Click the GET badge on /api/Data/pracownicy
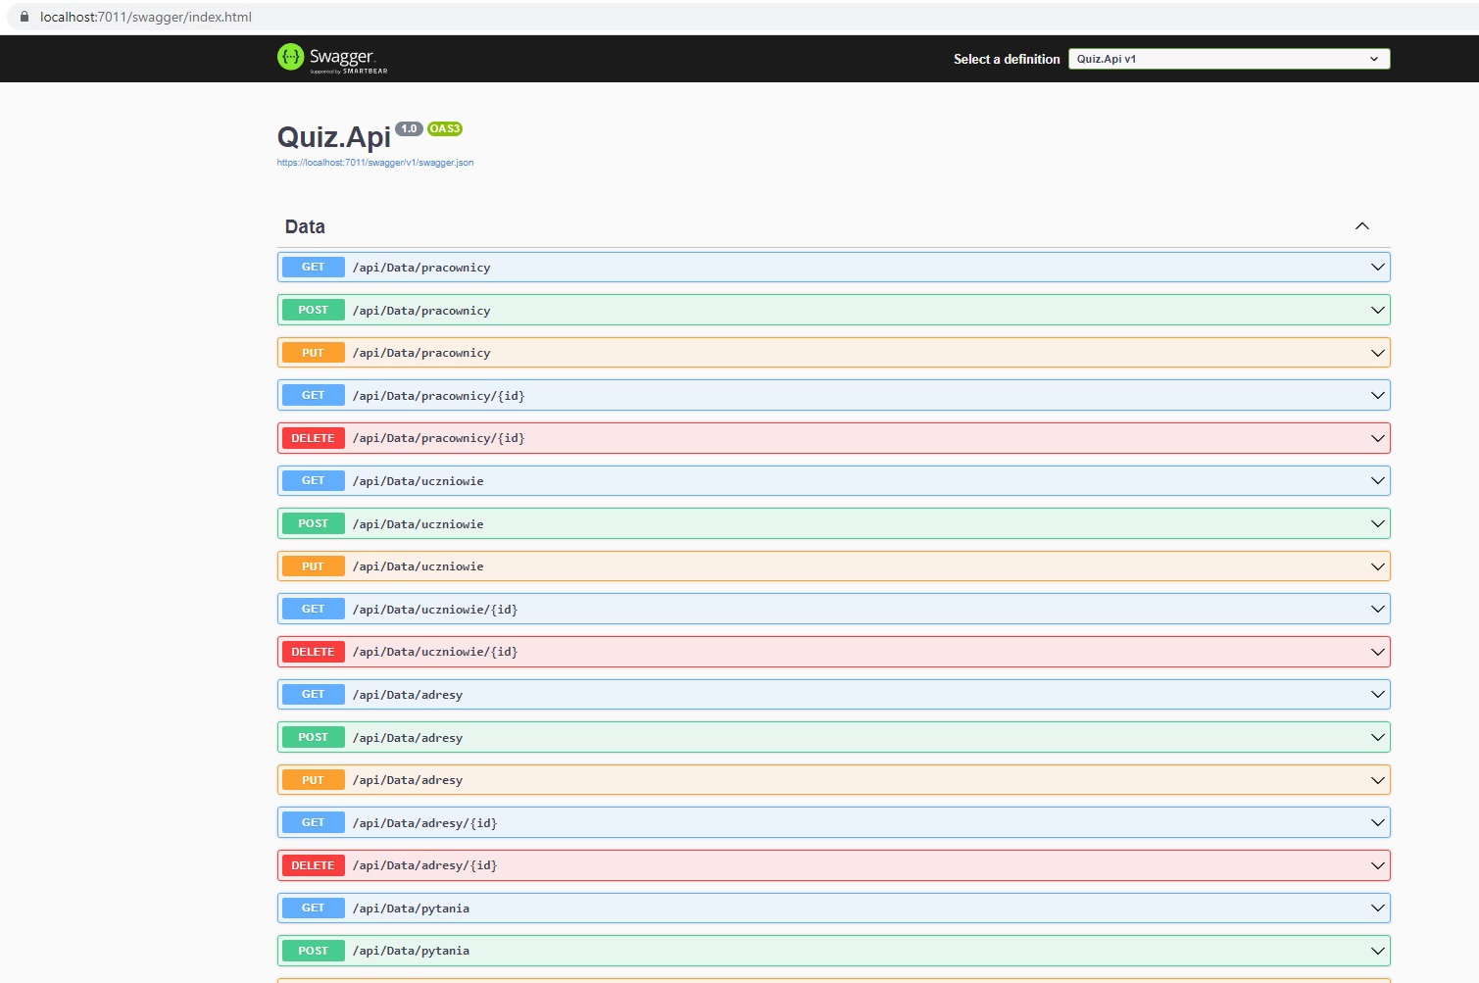Screen dimensions: 1479x983 (312, 266)
